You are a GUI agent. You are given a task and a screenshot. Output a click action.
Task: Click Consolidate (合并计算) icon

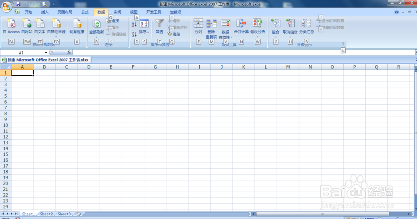point(241,23)
